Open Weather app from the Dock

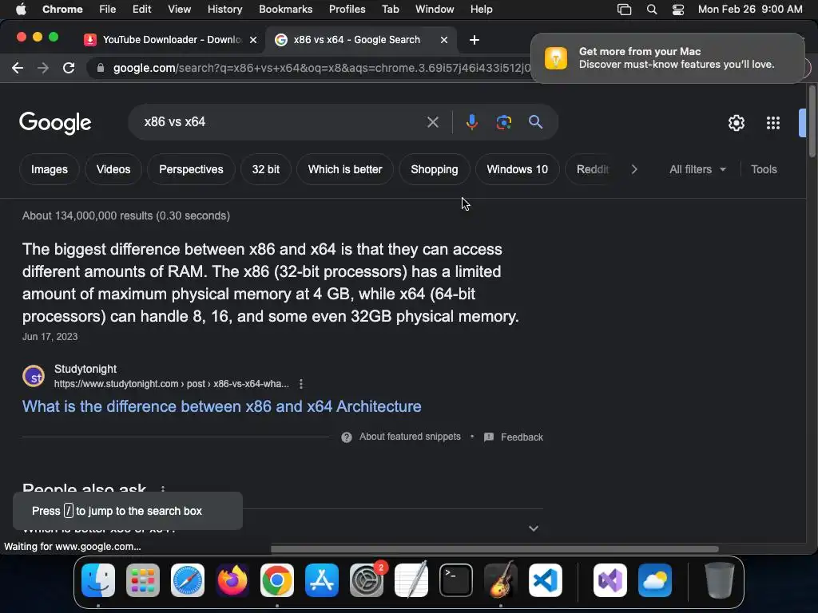click(655, 579)
